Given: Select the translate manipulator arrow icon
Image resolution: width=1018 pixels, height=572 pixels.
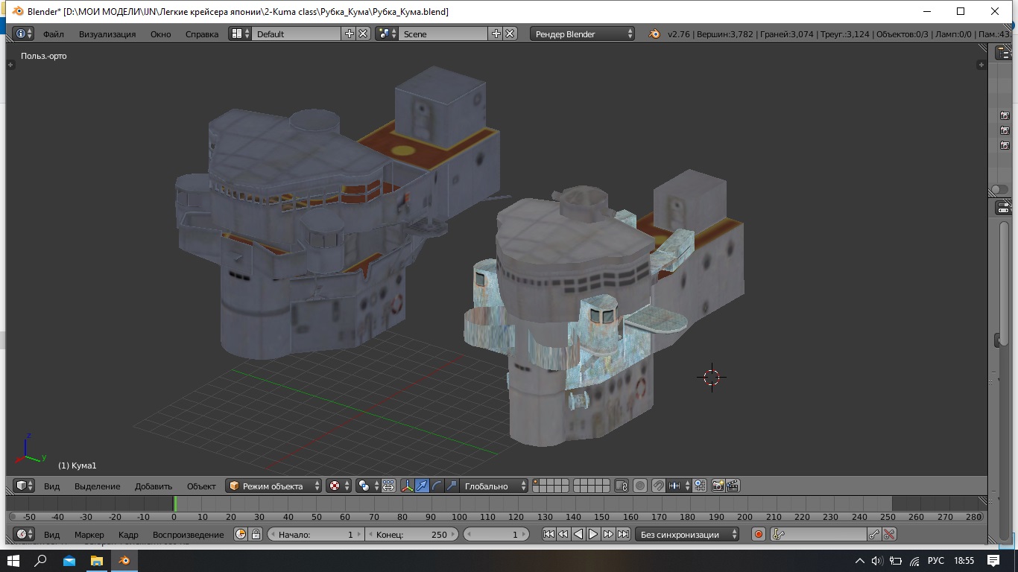Looking at the screenshot, I should click(423, 486).
